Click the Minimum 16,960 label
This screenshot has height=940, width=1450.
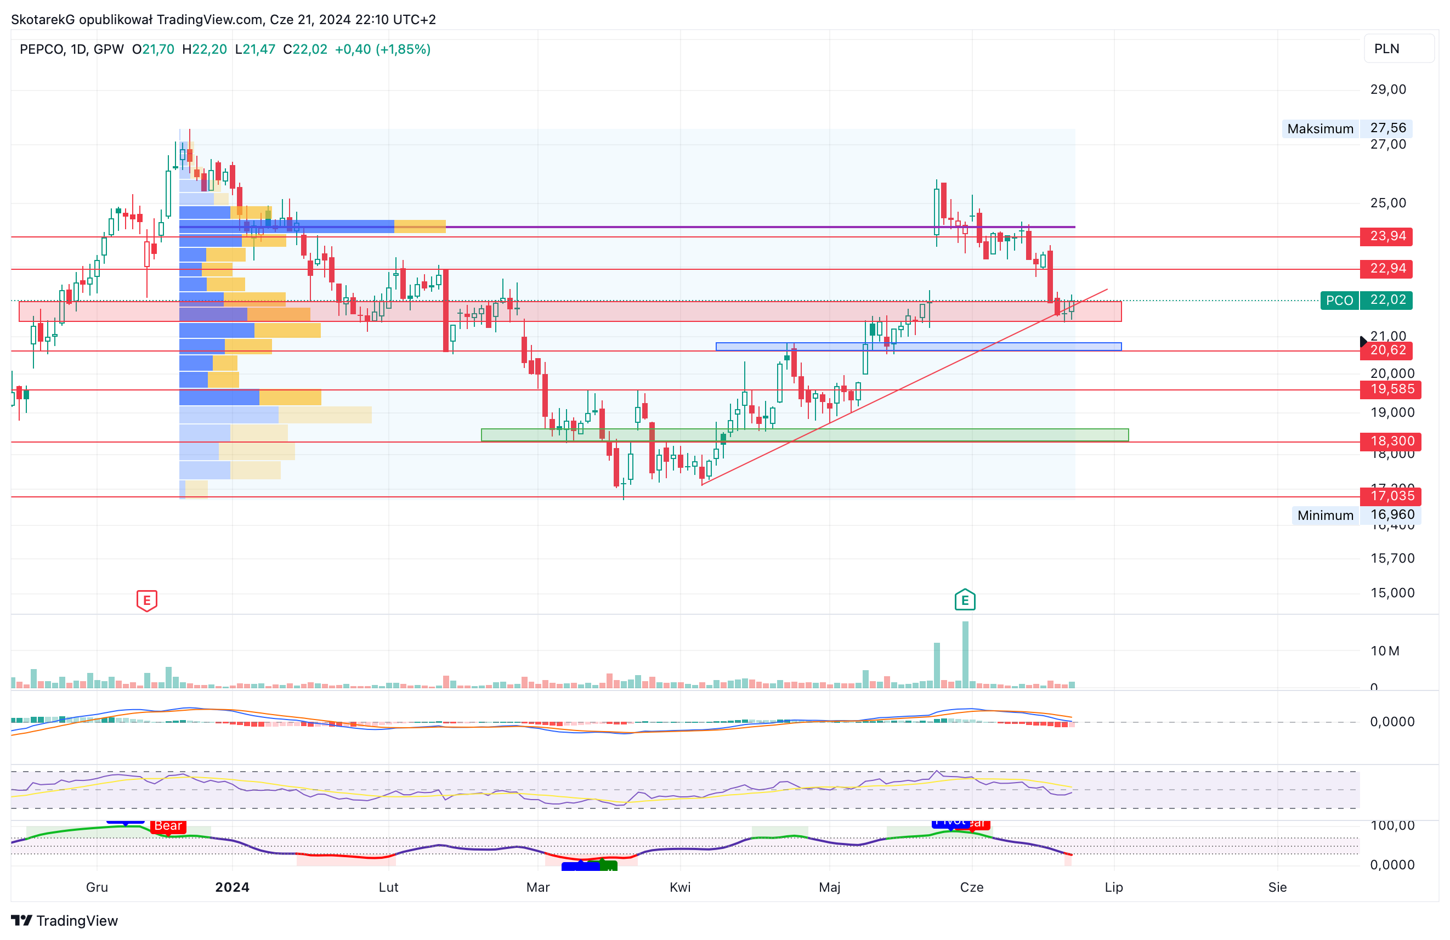point(1356,515)
